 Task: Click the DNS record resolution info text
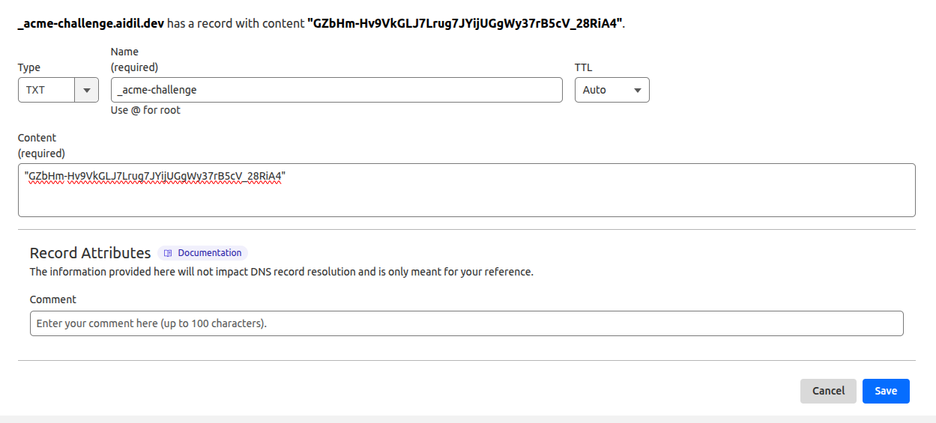tap(281, 272)
